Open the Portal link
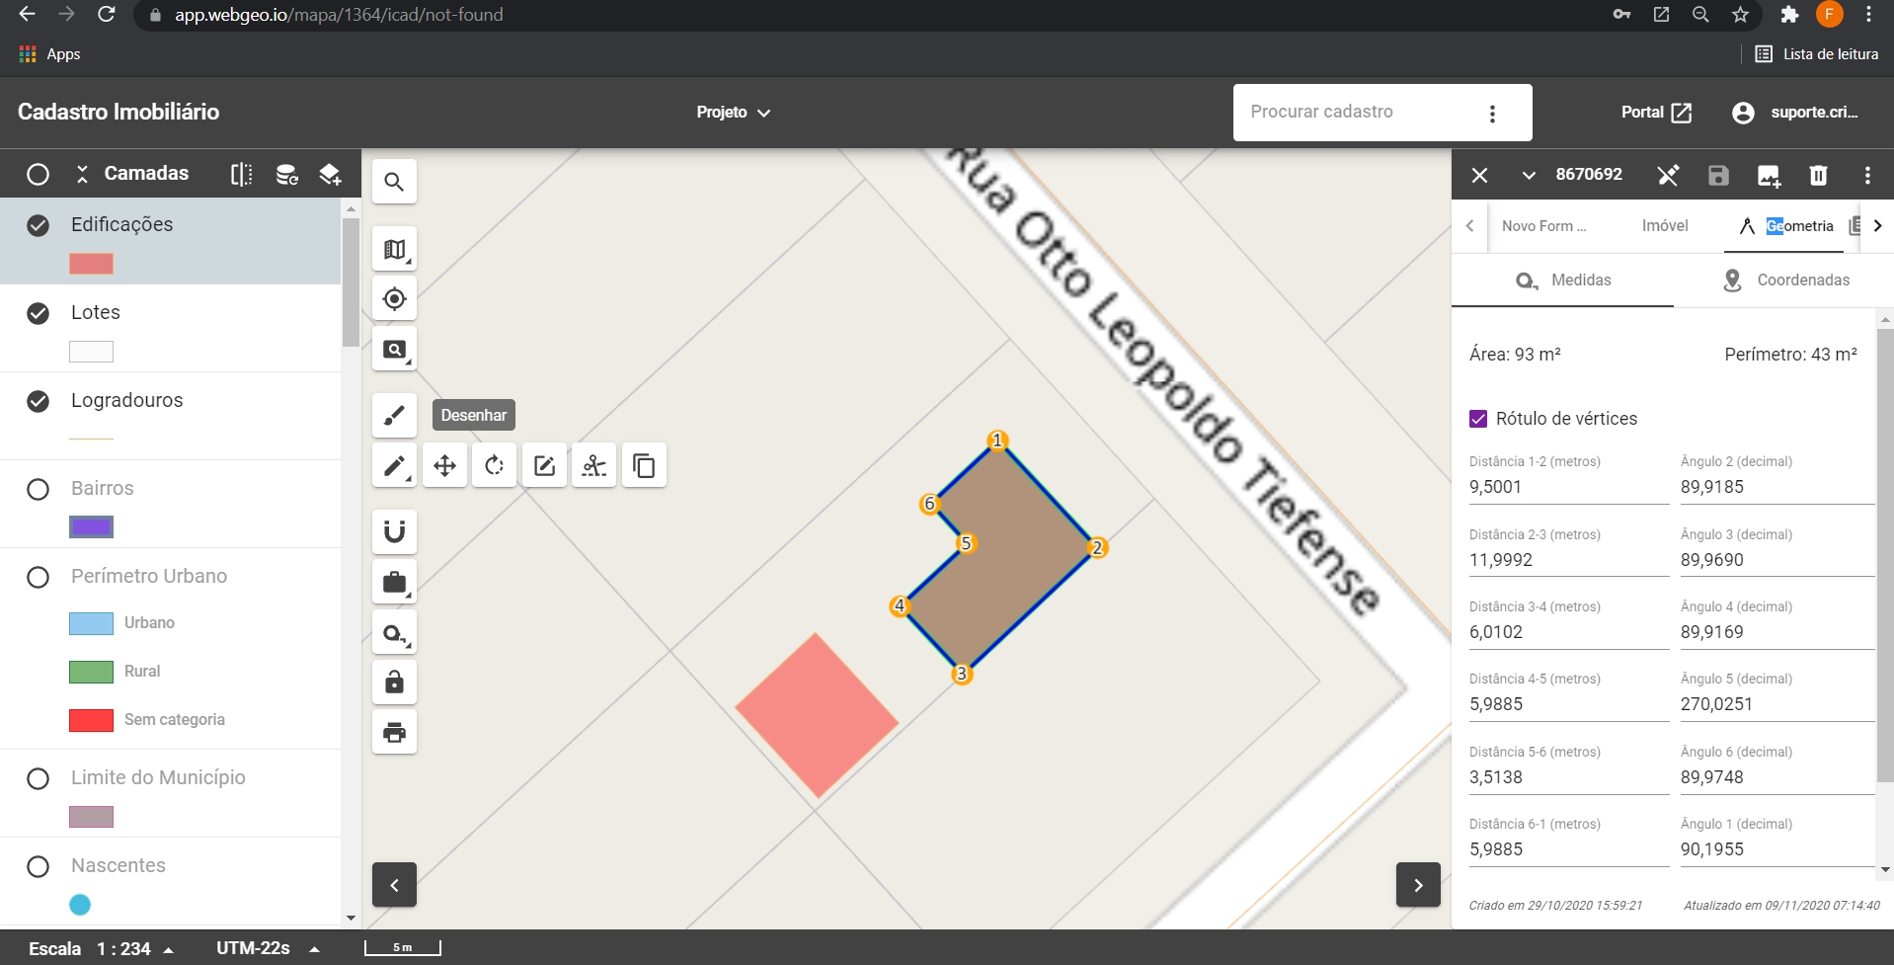This screenshot has height=965, width=1894. 1656,113
